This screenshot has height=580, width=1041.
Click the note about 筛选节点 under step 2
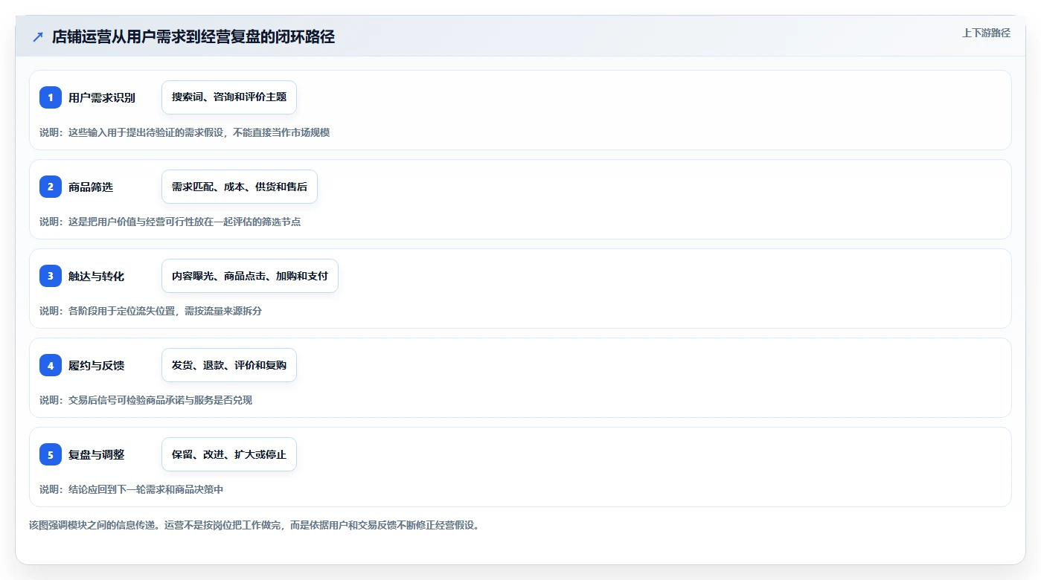tap(170, 222)
